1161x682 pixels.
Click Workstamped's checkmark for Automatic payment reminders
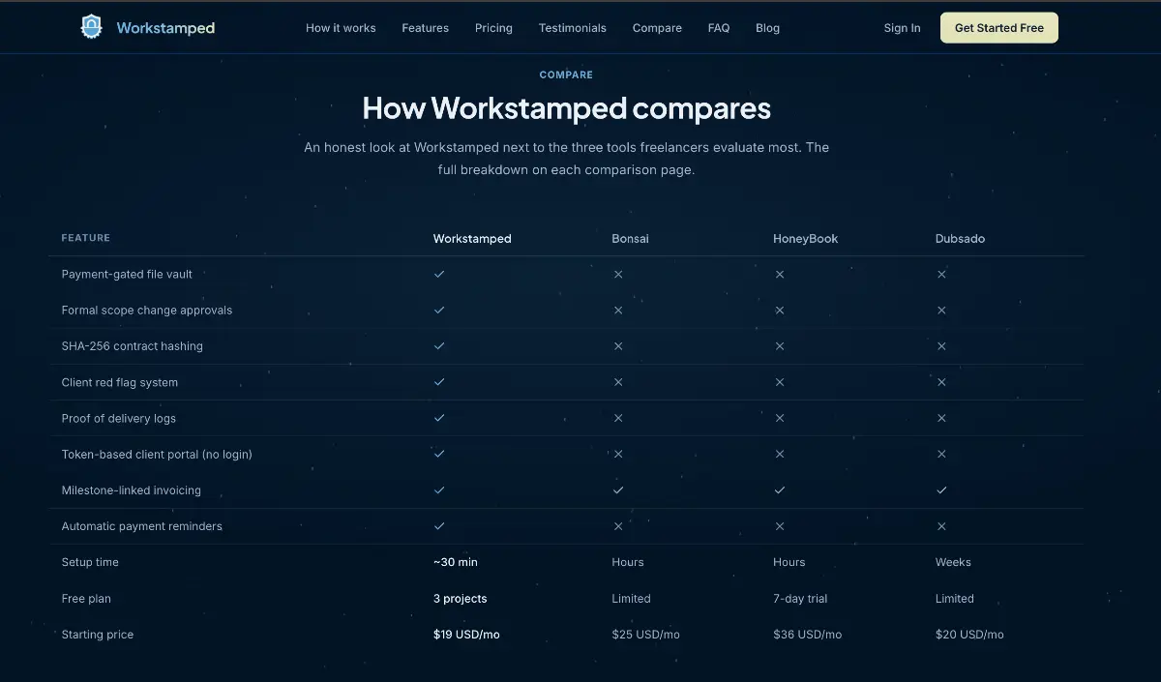(439, 526)
